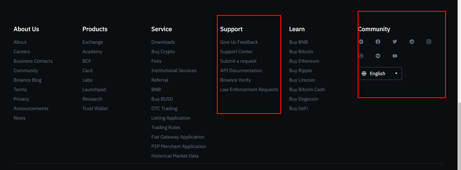Open the Support Center link
Viewport: 461px width, 170px height.
(x=236, y=51)
